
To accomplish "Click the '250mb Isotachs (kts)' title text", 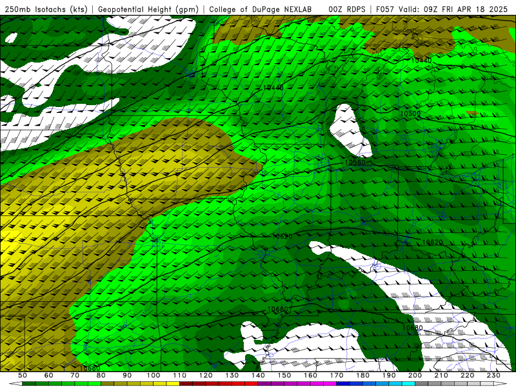I will coord(46,9).
